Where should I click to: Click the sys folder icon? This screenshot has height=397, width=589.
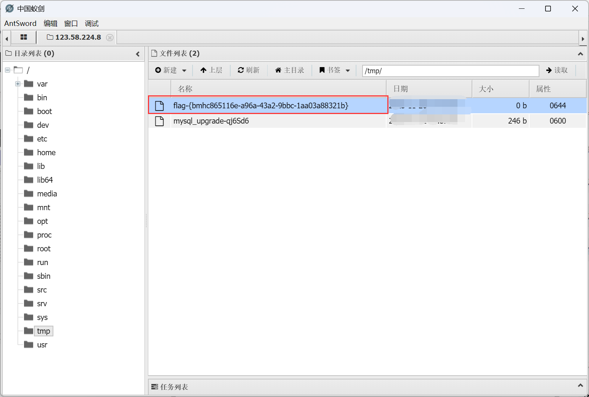click(x=29, y=317)
